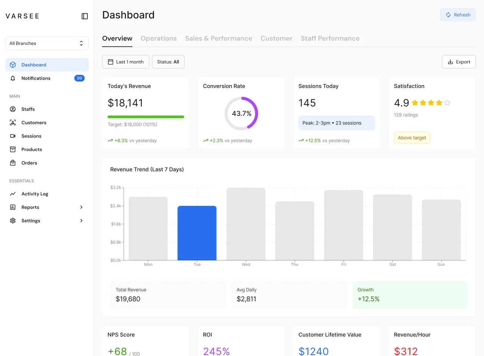Click the Staffs user icon

(13, 109)
